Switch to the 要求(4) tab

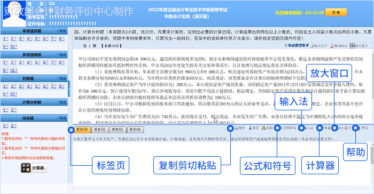[135, 130]
